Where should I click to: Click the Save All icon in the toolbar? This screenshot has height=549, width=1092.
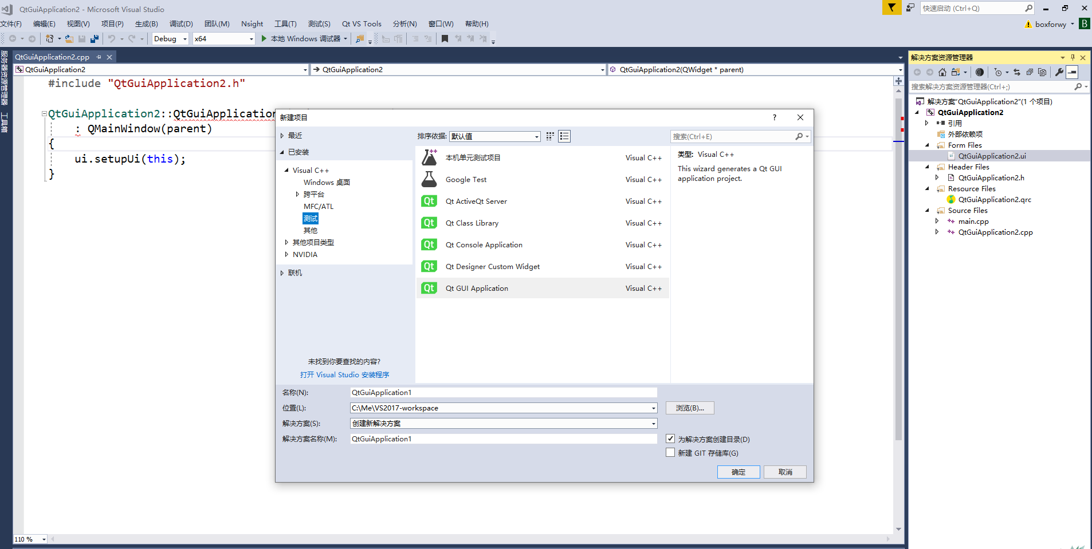[93, 38]
